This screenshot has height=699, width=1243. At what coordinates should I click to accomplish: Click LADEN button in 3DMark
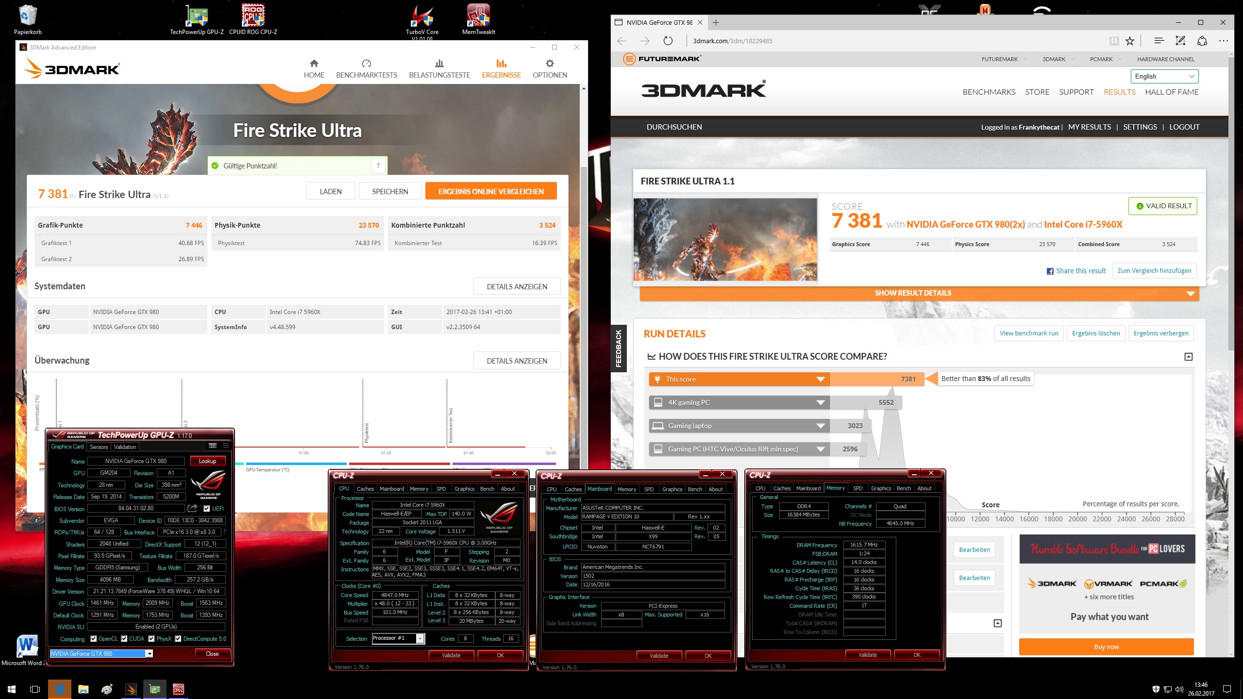(x=331, y=191)
